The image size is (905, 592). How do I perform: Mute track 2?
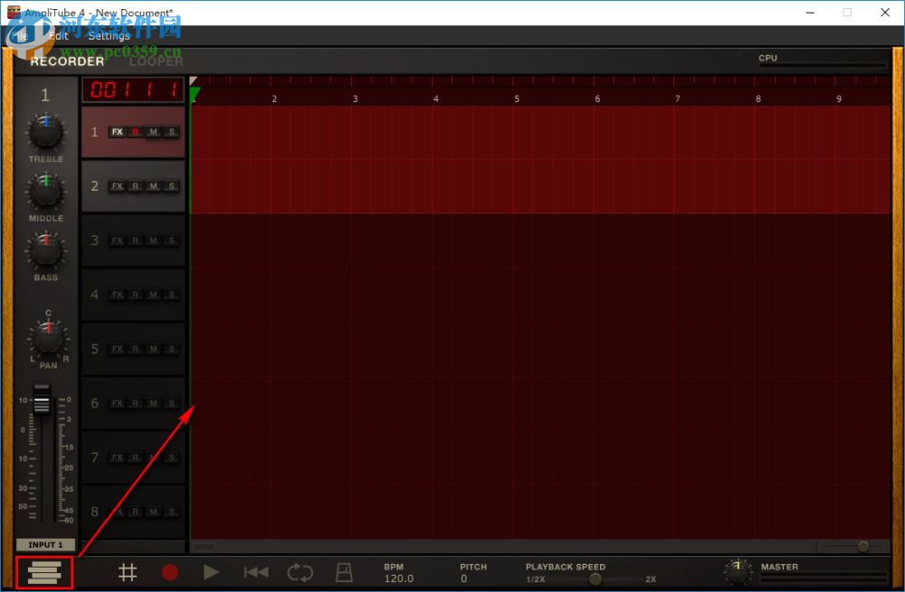point(153,186)
